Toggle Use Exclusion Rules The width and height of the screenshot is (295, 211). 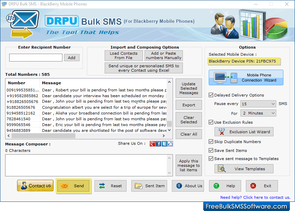pyautogui.click(x=211, y=122)
